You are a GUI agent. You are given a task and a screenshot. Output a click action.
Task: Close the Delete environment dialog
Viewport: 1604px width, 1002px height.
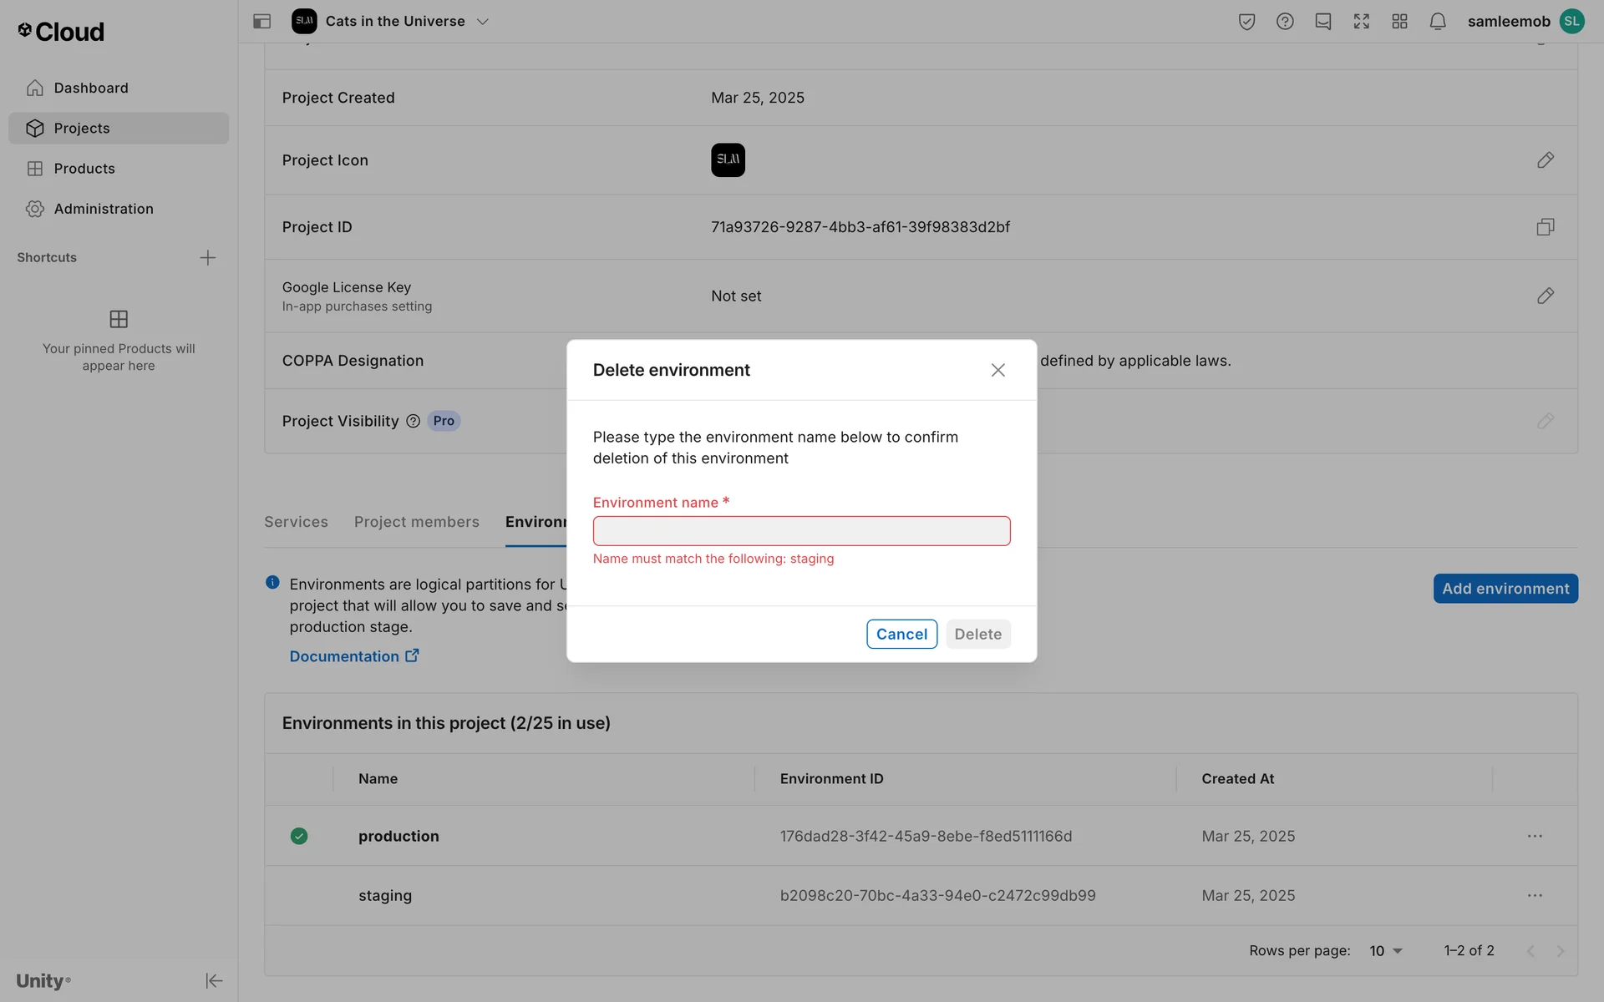(x=997, y=370)
